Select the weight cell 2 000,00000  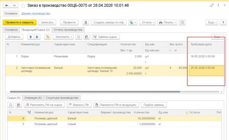131,73
